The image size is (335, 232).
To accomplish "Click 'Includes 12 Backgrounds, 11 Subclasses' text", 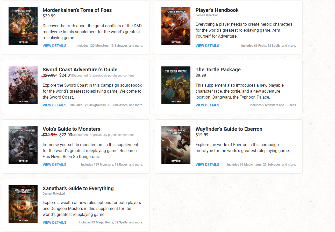I will (107, 105).
